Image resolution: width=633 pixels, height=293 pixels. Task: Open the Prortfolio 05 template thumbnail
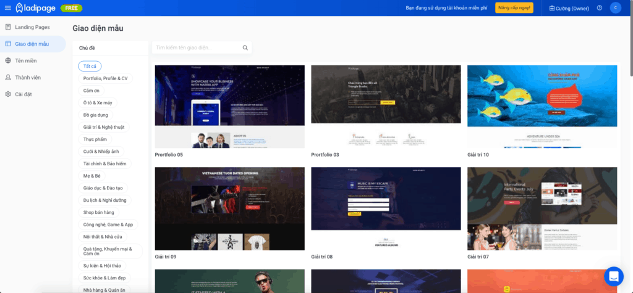pos(229,106)
